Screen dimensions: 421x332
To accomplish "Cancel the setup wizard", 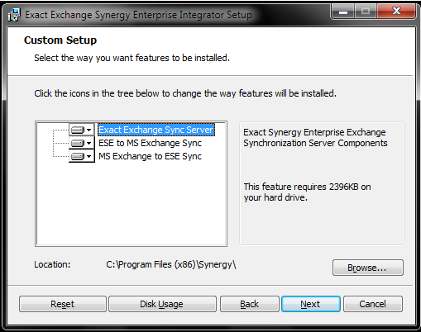I will (373, 304).
